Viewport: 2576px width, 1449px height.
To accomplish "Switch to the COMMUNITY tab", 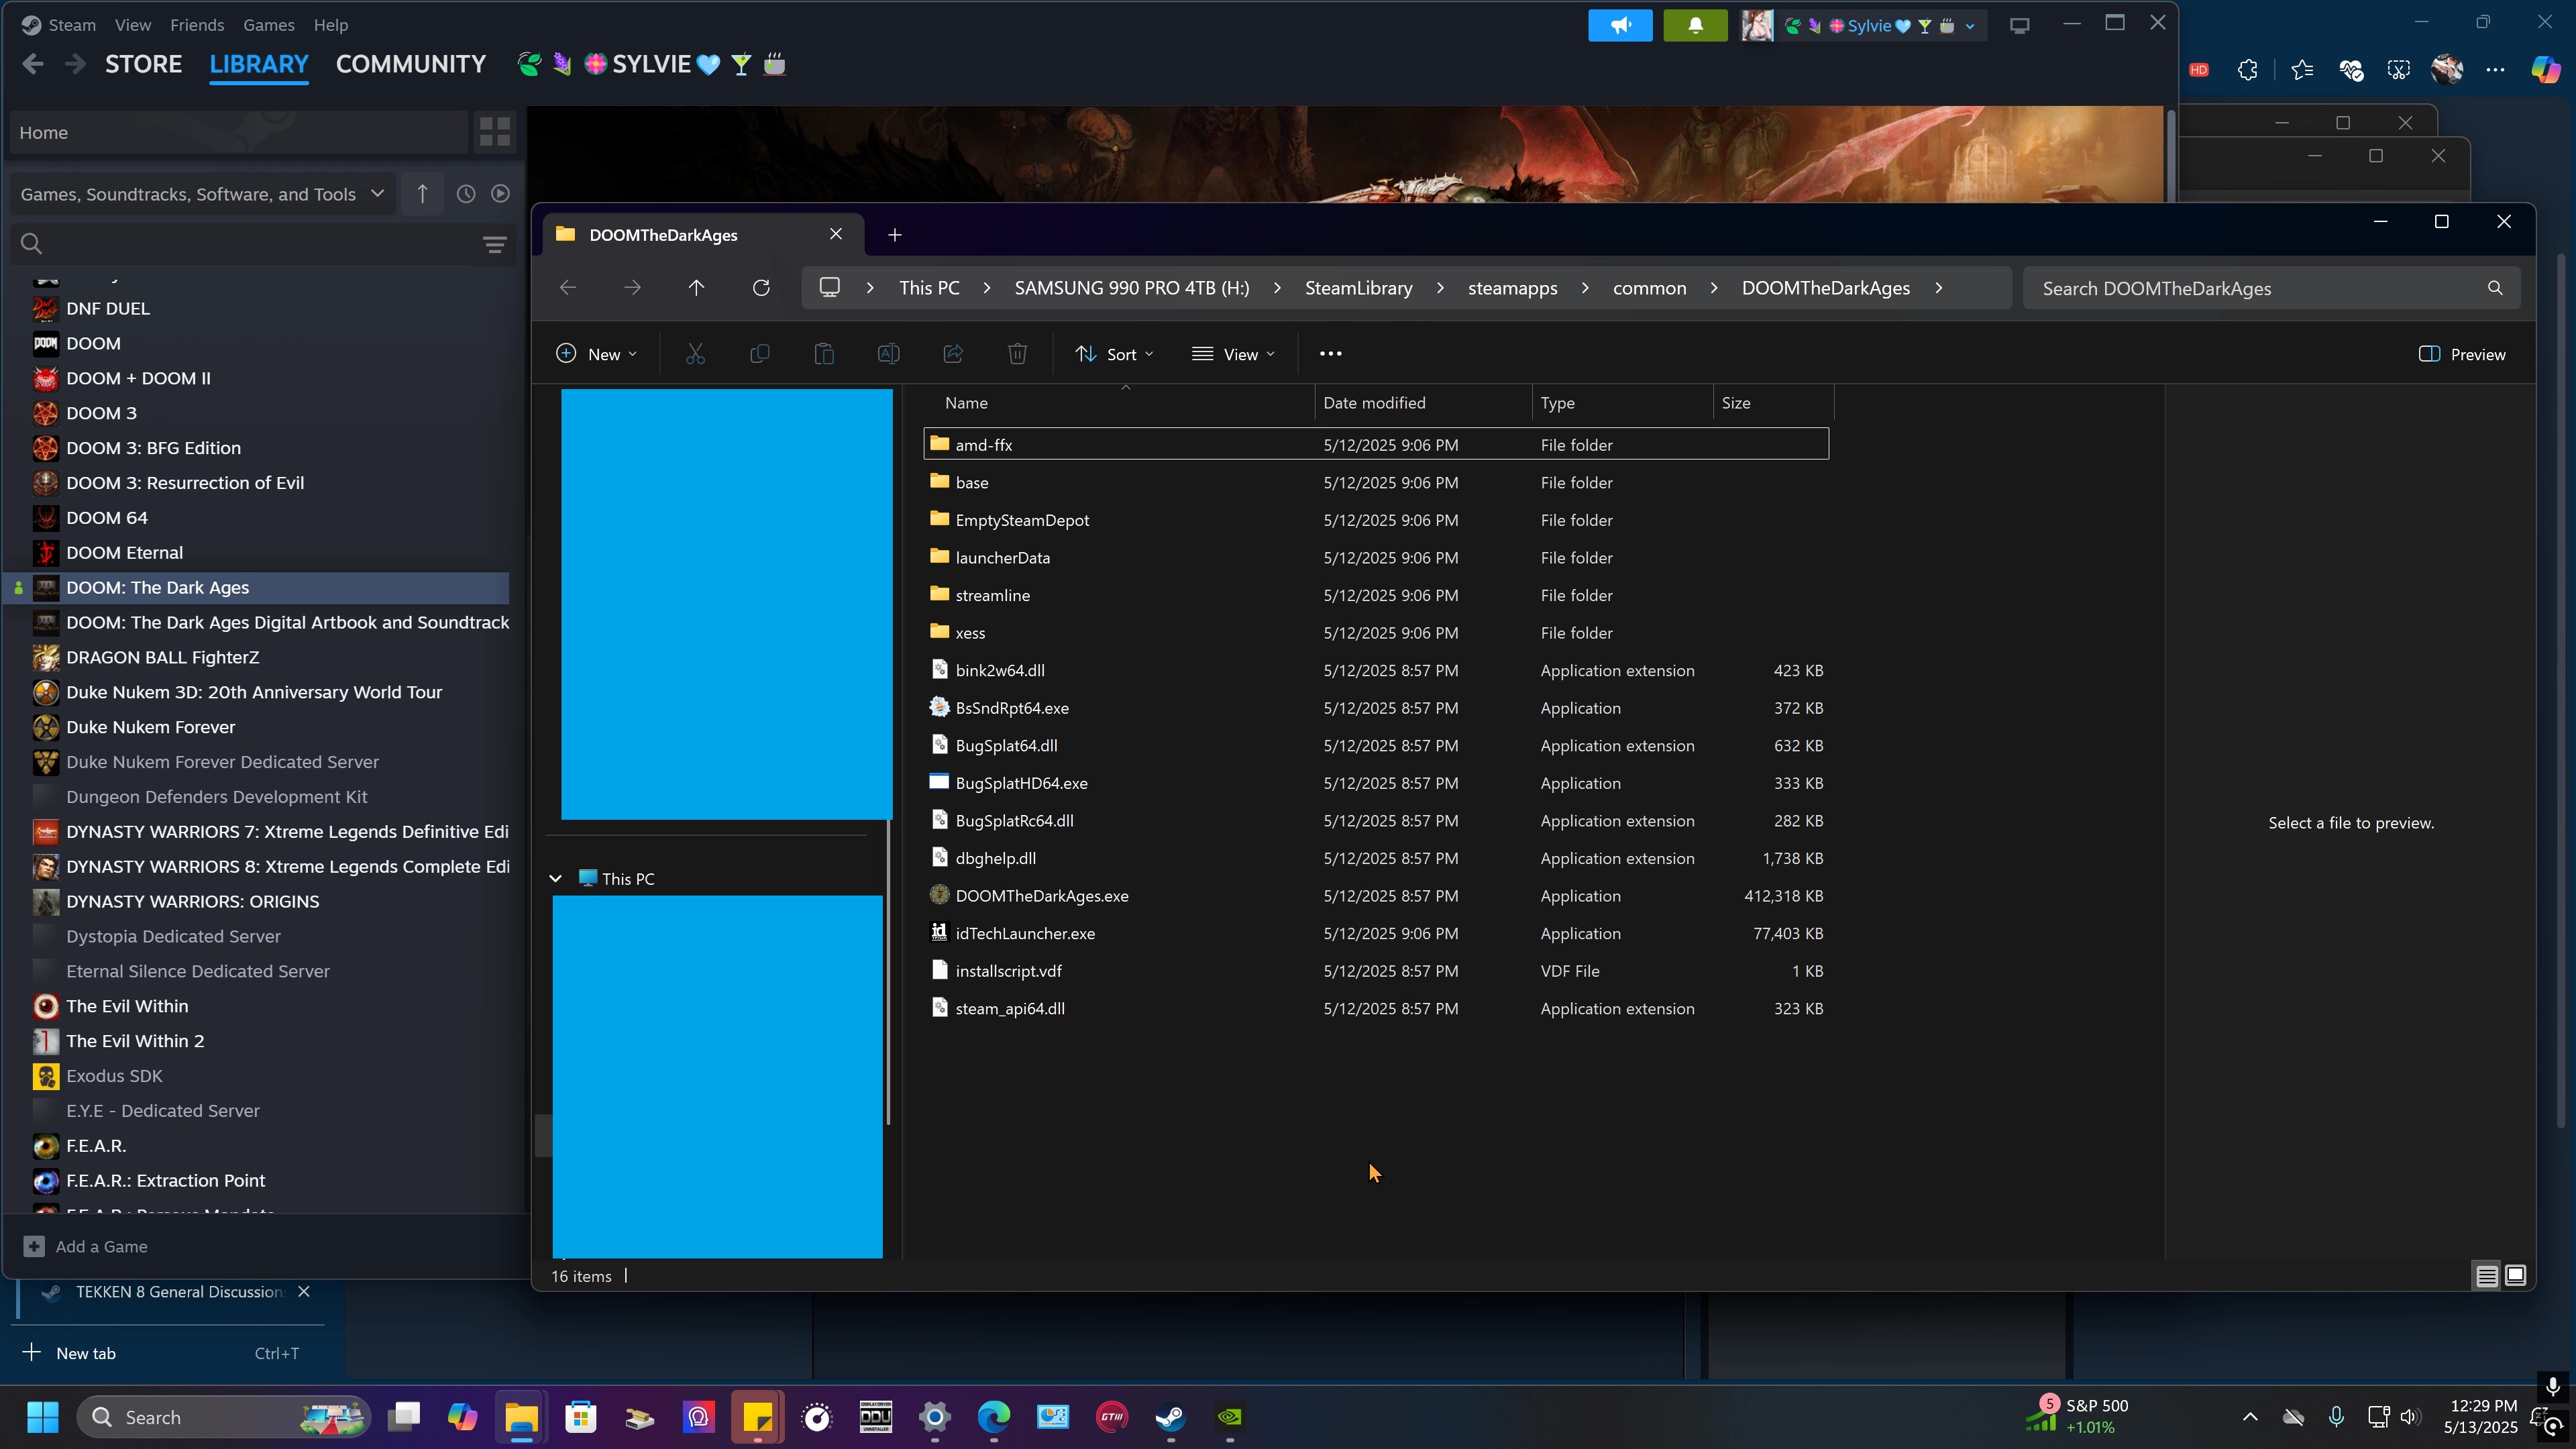I will pos(411,64).
